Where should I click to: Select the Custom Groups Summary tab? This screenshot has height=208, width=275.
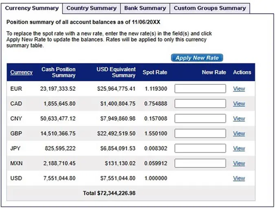coord(210,8)
